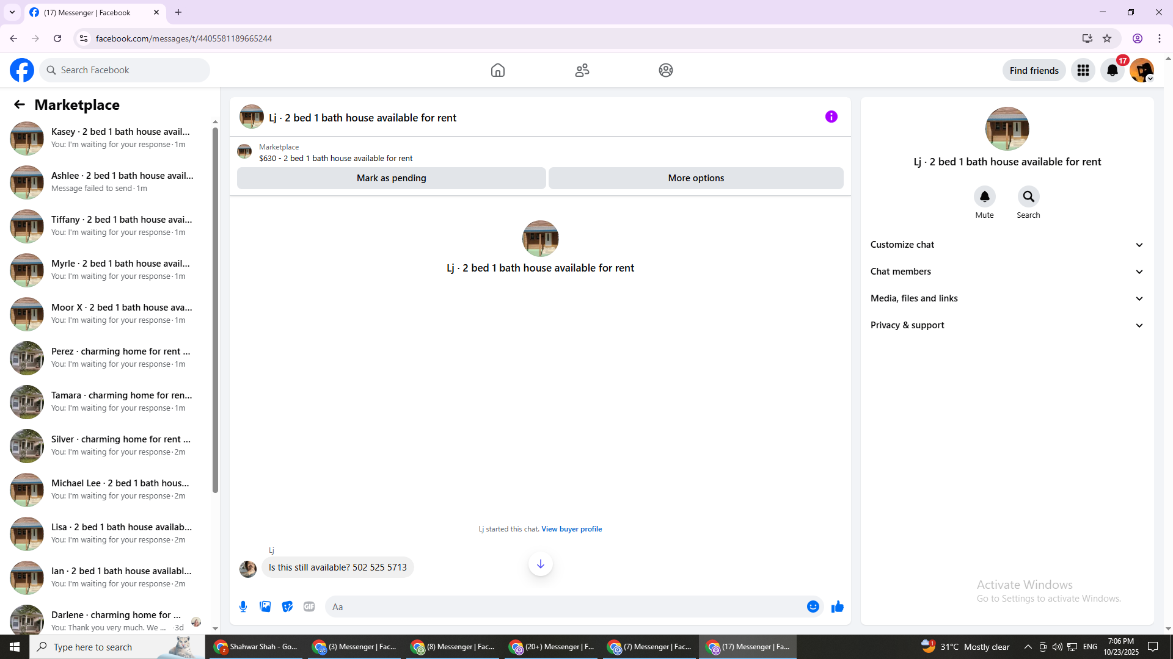Viewport: 1173px width, 659px height.
Task: Open the sticker picker icon
Action: click(287, 607)
